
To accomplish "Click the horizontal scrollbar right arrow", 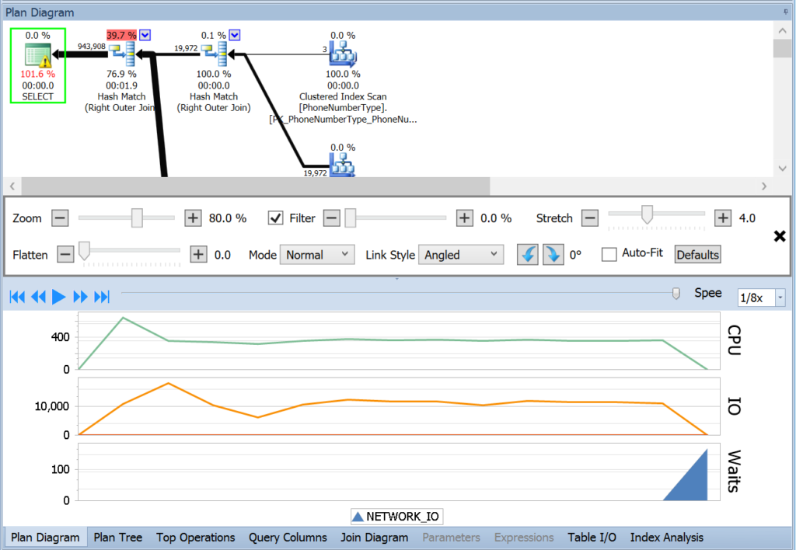I will pos(764,186).
